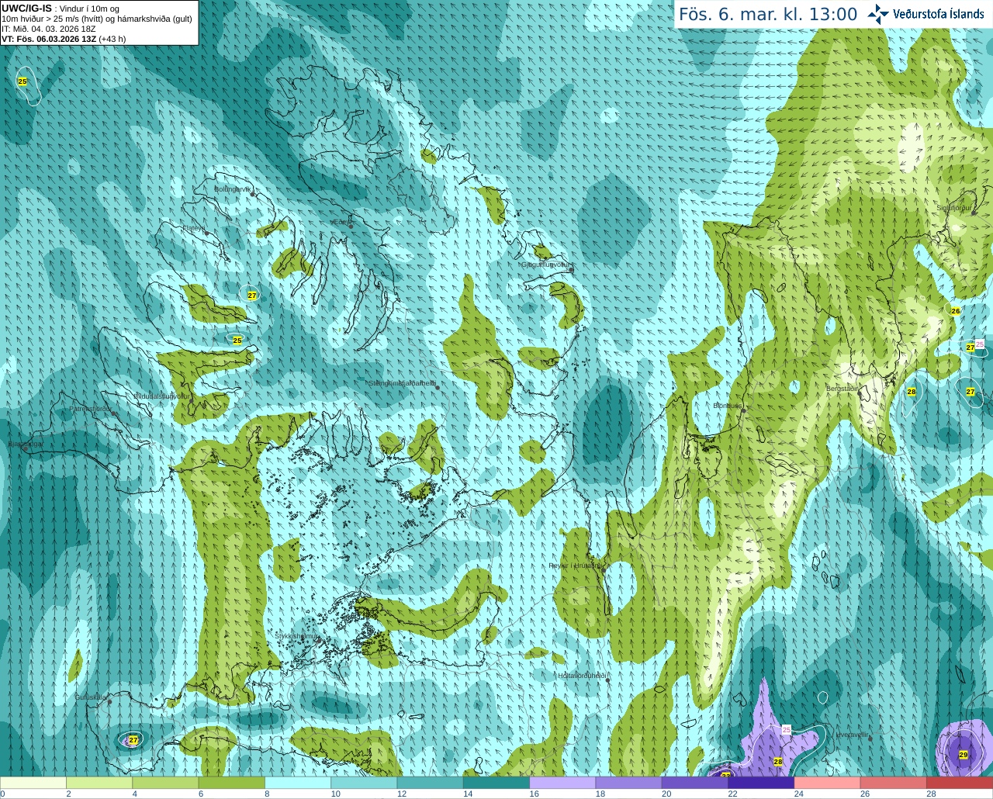
Task: Click the Gufuskálar station label
Action: click(91, 697)
